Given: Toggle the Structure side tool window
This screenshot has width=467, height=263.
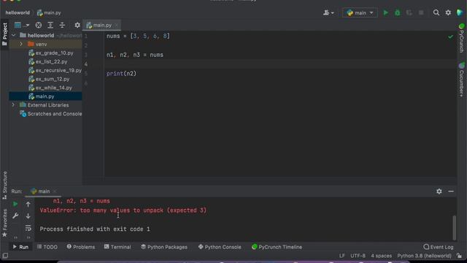Looking at the screenshot, I should 4,186.
